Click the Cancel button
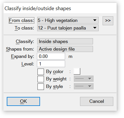 click(97, 101)
